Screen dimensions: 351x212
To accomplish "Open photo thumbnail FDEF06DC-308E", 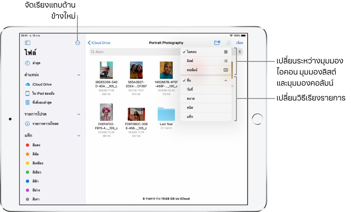I will click(136, 114).
